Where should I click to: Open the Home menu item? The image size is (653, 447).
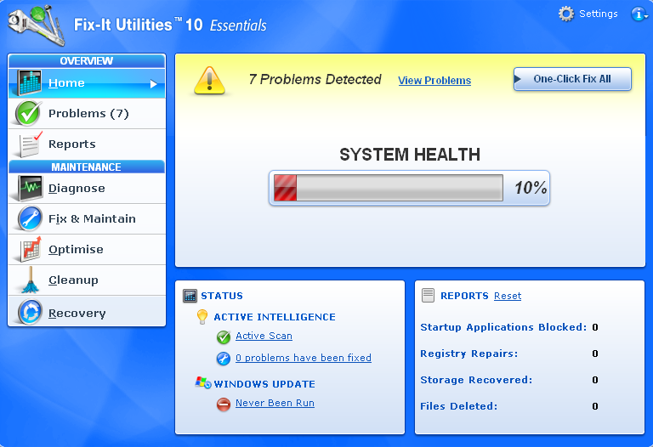pyautogui.click(x=87, y=83)
